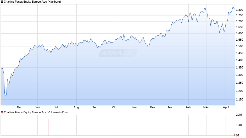Click the 1.250 price axis value
The height and width of the screenshot is (138, 246).
coord(239,83)
